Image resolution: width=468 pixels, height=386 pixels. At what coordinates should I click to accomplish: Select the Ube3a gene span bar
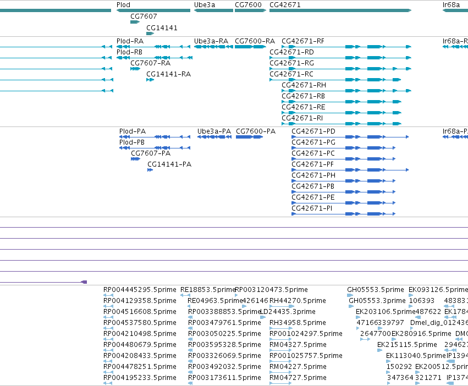213,10
